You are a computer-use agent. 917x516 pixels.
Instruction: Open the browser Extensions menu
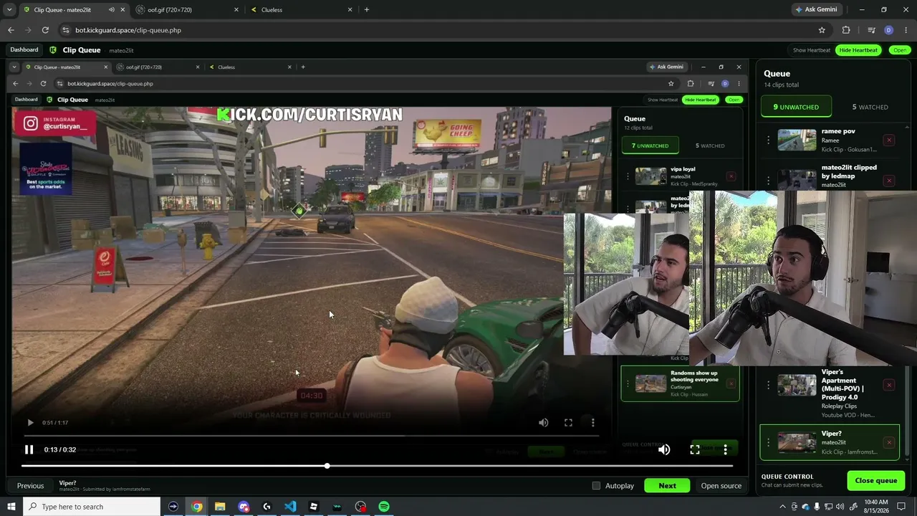click(846, 30)
